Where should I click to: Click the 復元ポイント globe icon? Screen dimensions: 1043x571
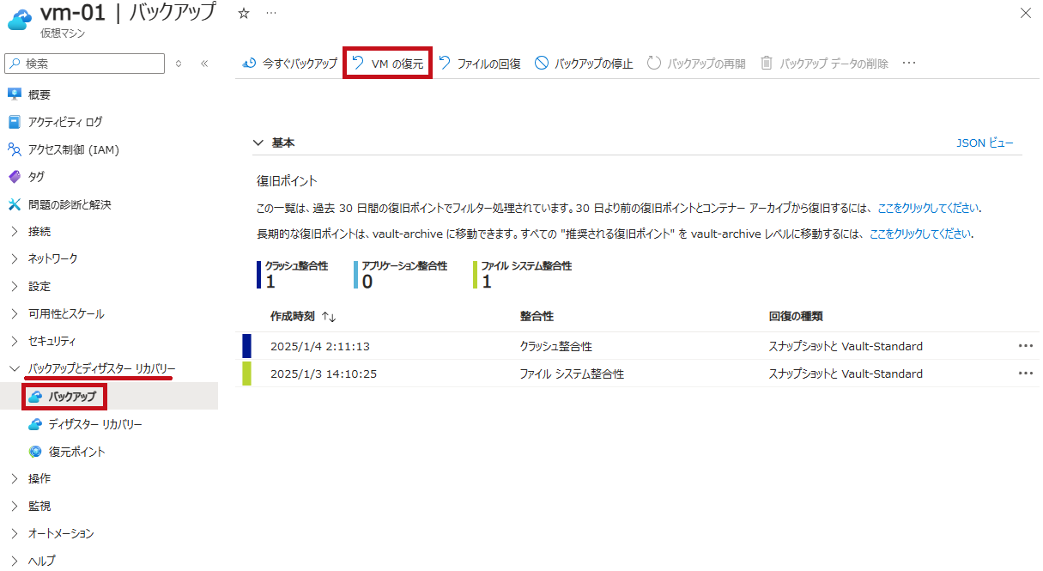(35, 452)
